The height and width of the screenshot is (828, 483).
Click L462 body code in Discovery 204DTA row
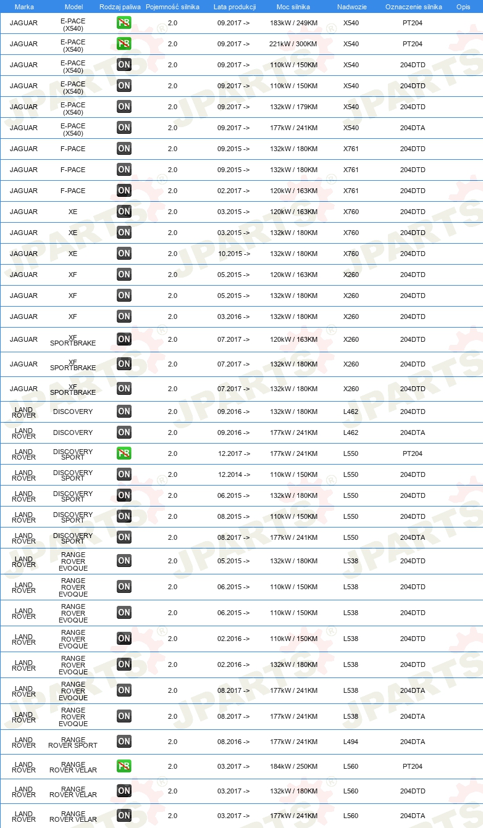click(x=351, y=433)
